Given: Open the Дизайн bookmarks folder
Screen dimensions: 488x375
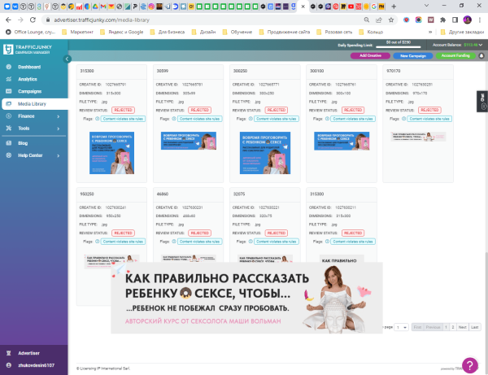Looking at the screenshot, I should click(203, 32).
